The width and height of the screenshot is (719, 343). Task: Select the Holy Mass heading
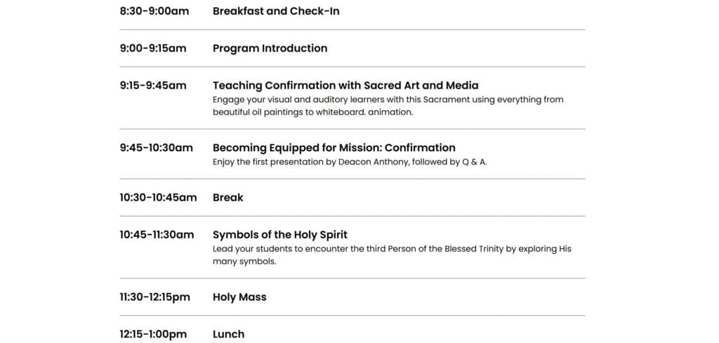coord(239,297)
